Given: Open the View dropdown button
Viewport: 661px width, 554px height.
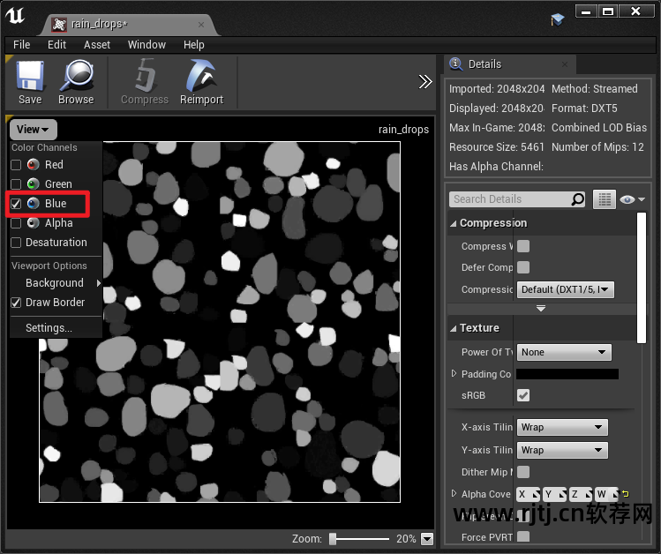Looking at the screenshot, I should click(33, 130).
